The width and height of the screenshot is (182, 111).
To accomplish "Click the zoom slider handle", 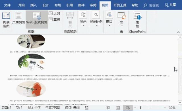I will pos(140,108).
